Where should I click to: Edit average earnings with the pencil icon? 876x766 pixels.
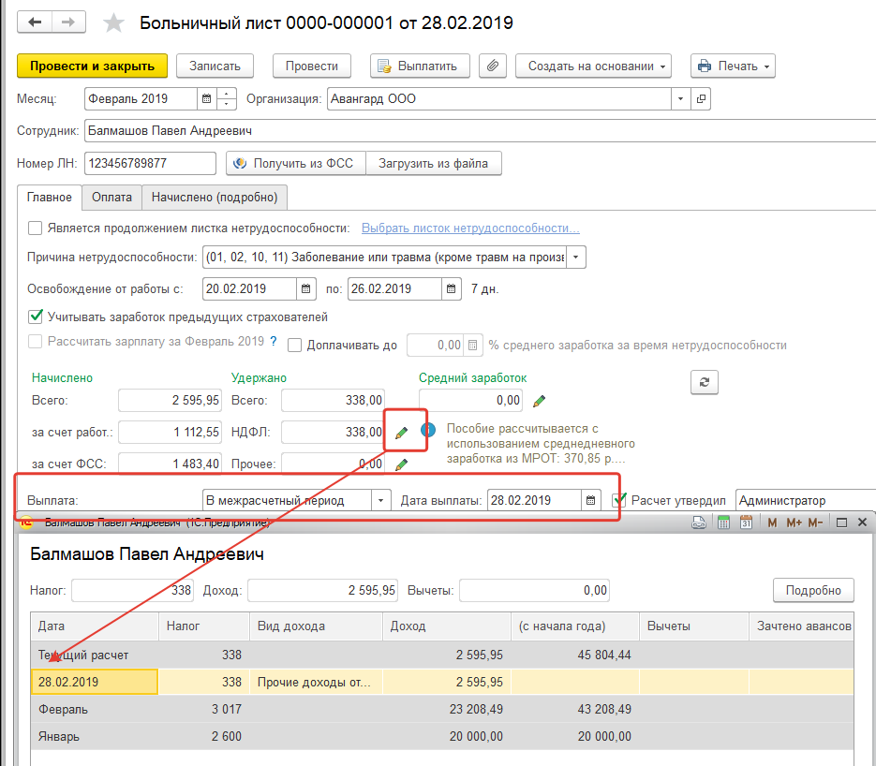pos(539,402)
